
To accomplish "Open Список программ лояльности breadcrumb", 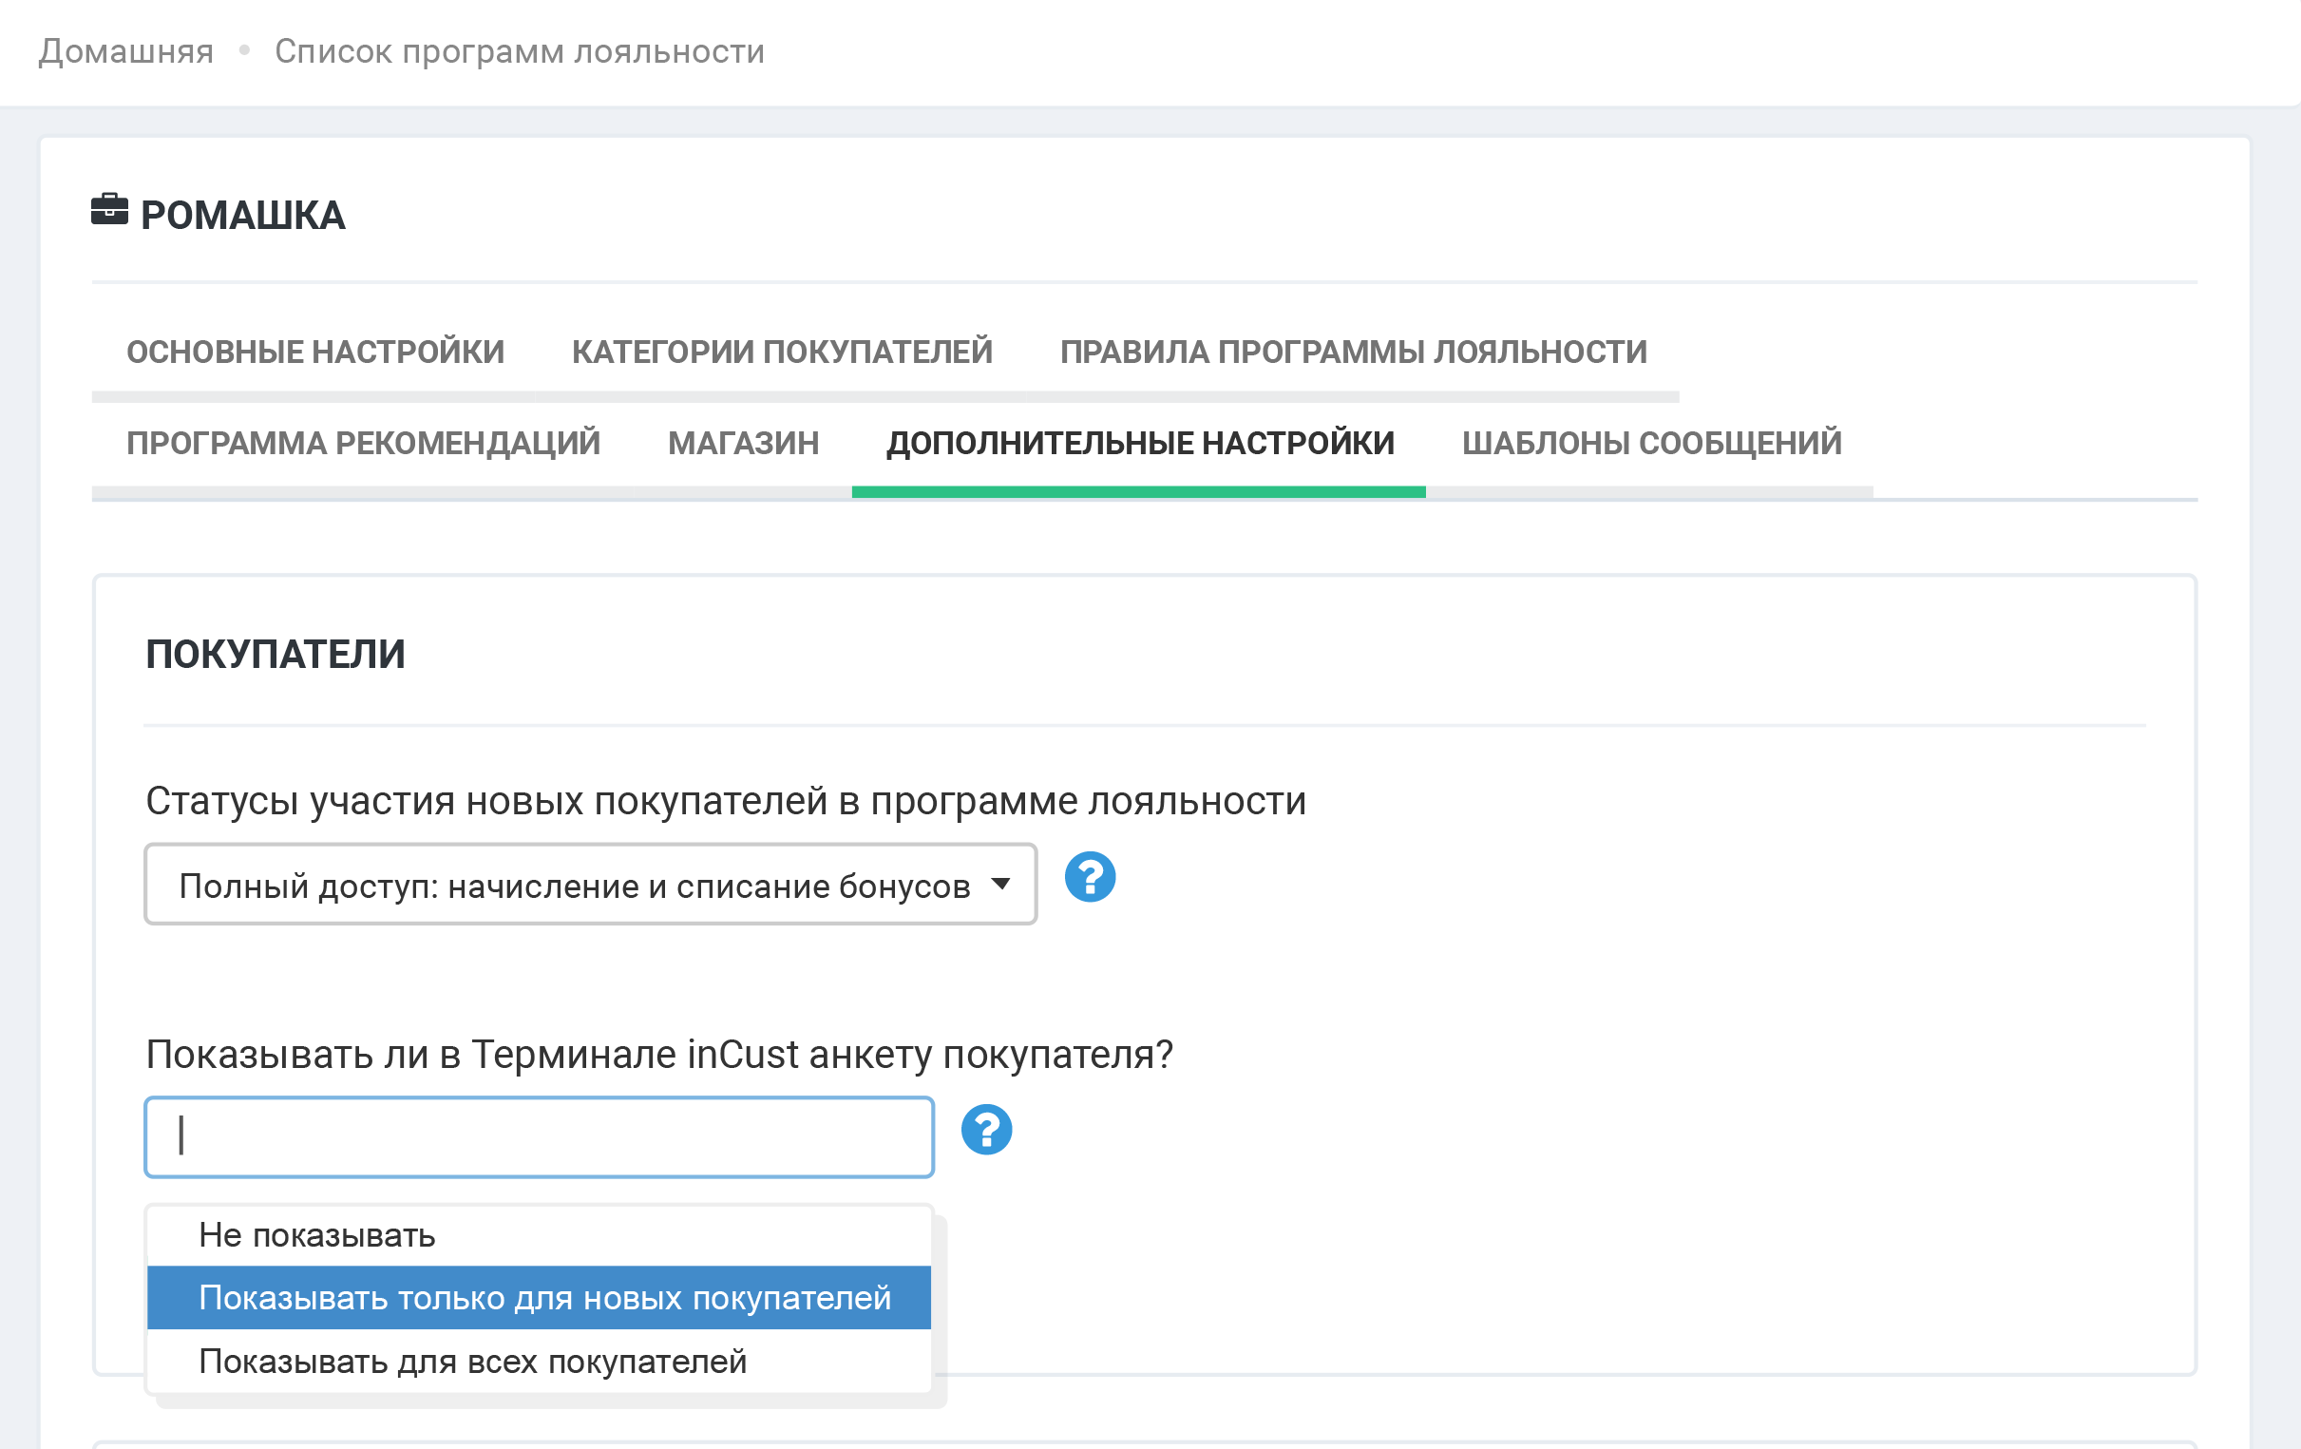I will [x=520, y=50].
